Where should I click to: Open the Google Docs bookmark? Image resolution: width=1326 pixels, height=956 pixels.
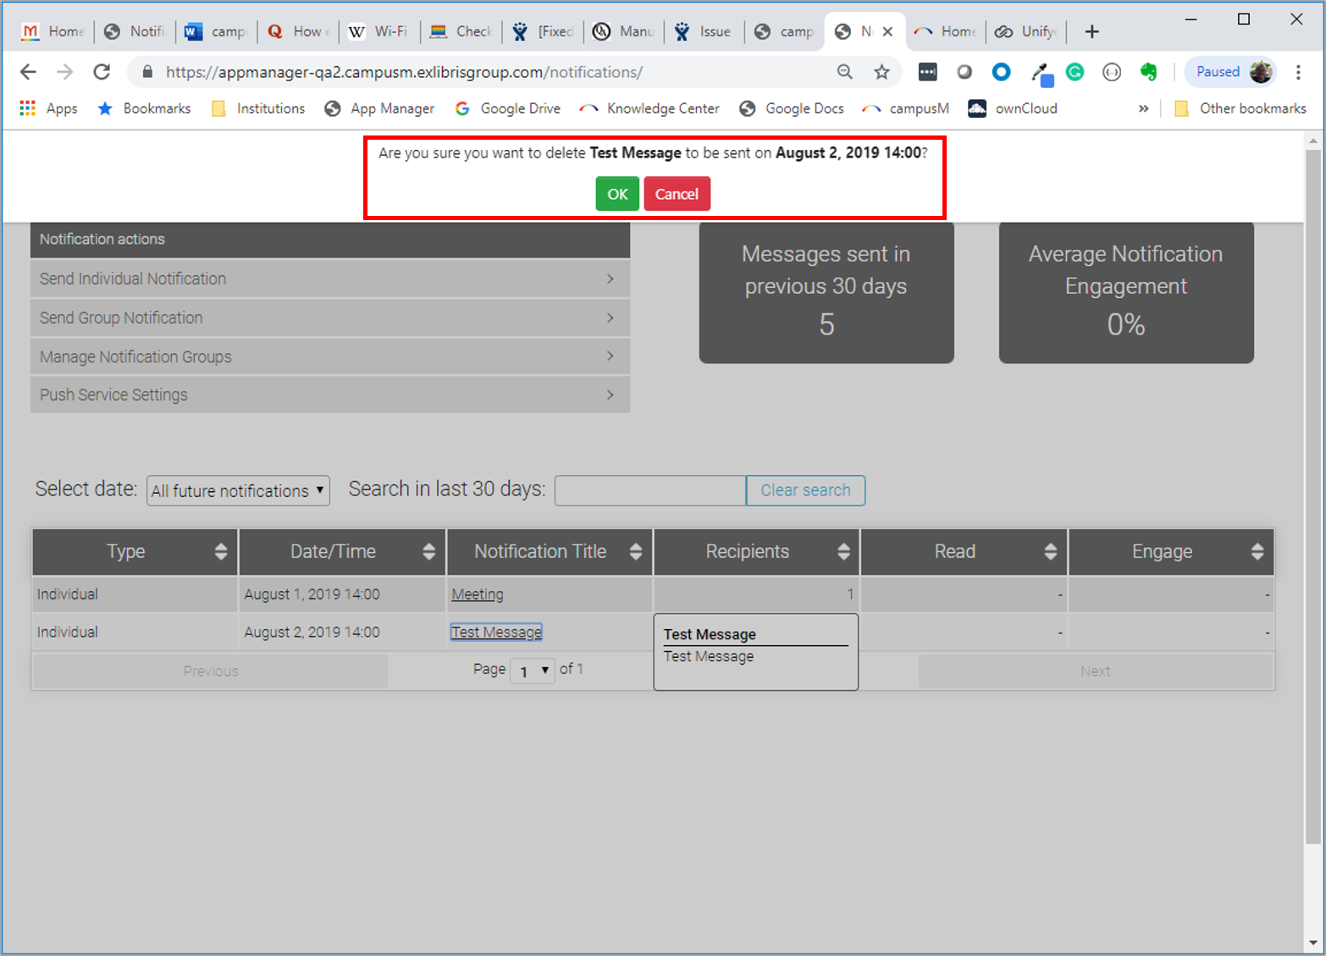click(792, 108)
